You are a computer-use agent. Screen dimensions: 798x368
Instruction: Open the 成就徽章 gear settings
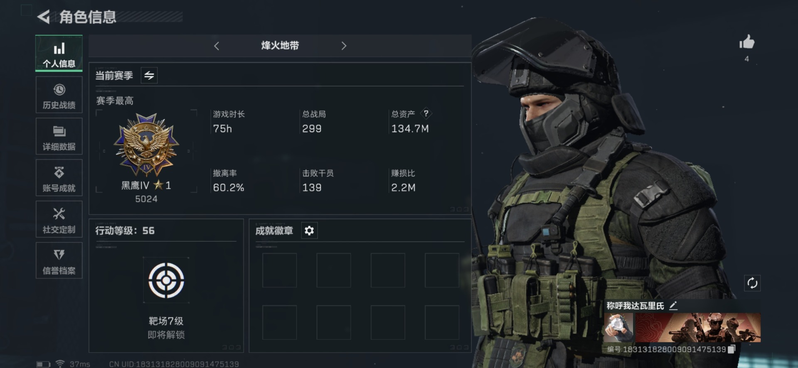pos(309,231)
